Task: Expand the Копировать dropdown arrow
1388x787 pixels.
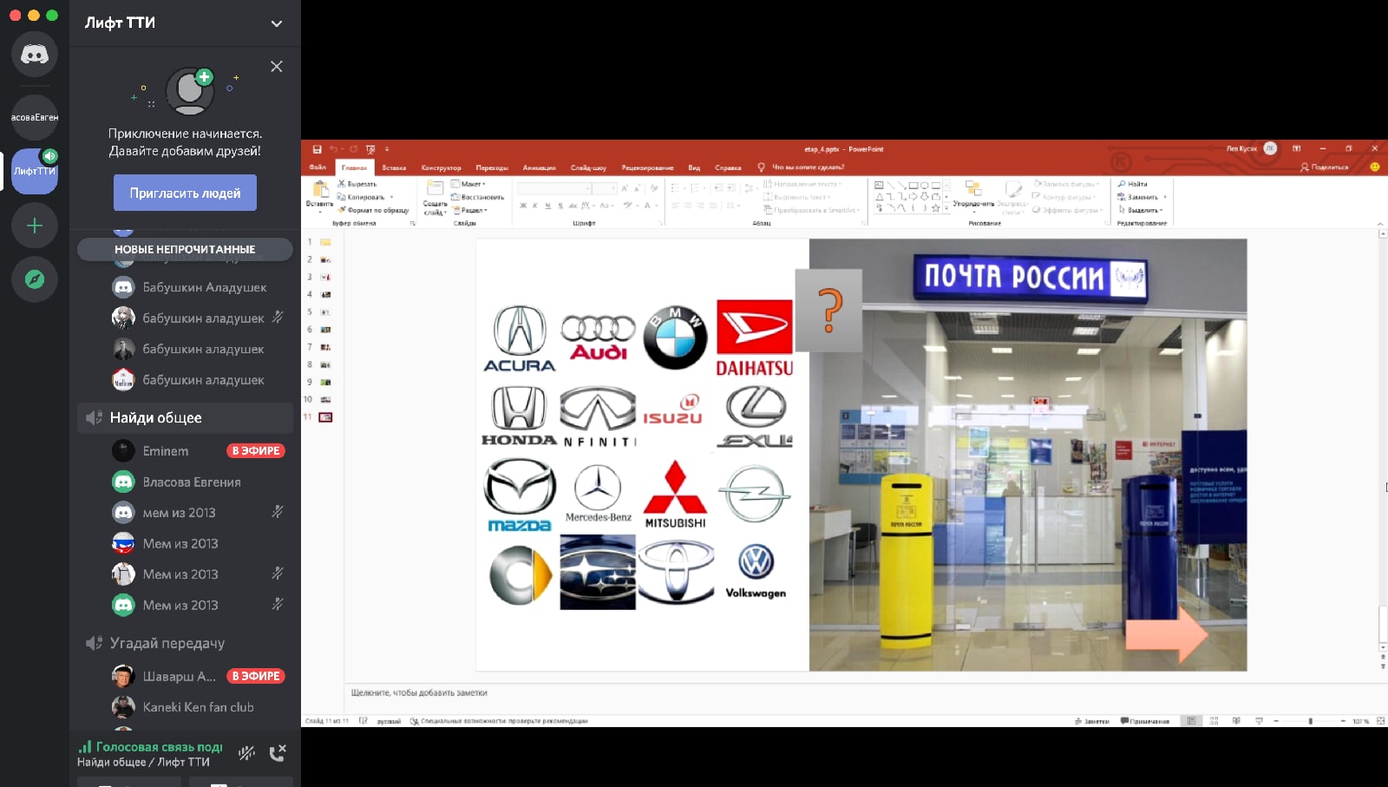Action: 391,197
